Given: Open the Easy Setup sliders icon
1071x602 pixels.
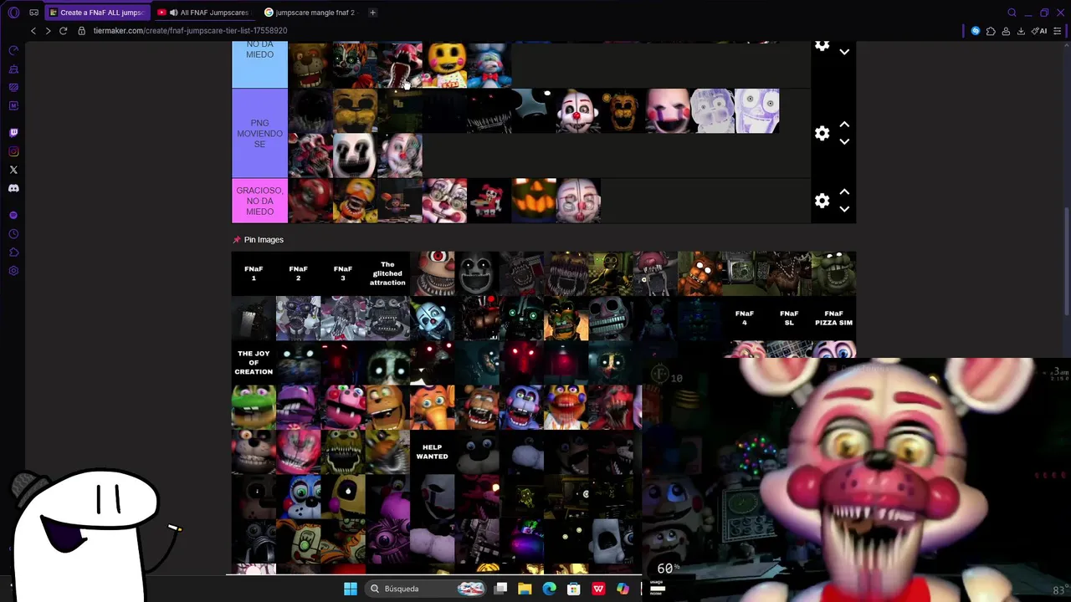Looking at the screenshot, I should pyautogui.click(x=1058, y=31).
